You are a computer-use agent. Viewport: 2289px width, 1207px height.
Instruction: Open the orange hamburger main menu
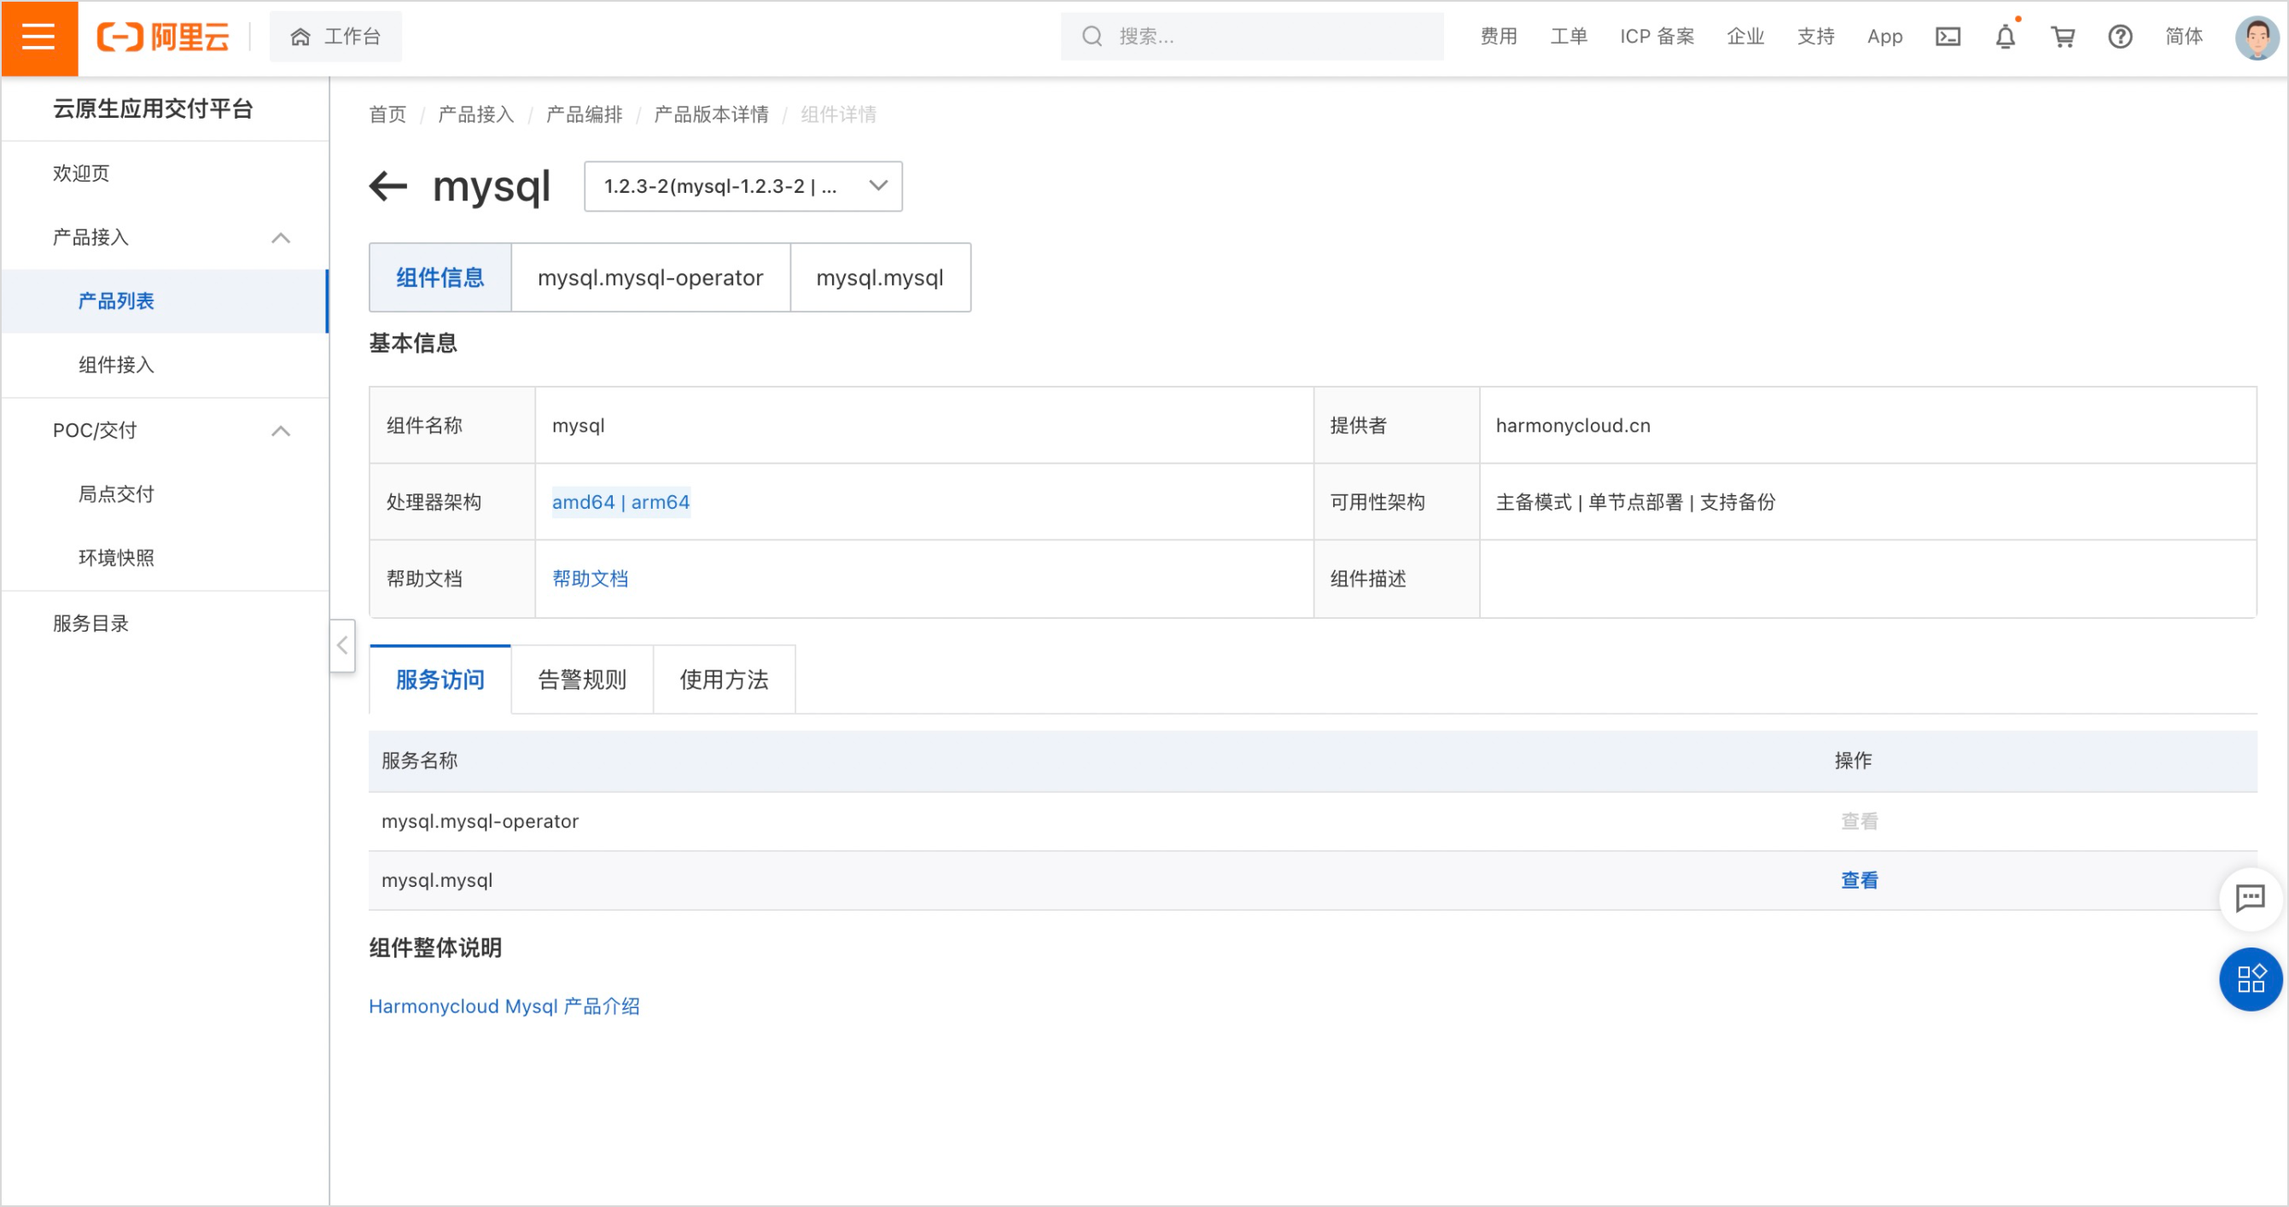(x=39, y=38)
